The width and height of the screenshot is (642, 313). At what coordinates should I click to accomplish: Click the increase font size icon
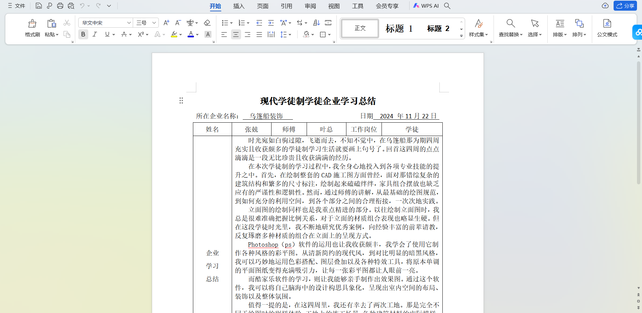(166, 23)
